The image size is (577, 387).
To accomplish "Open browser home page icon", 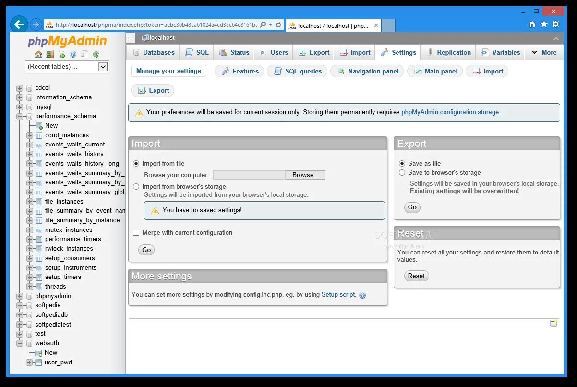I will [x=532, y=24].
